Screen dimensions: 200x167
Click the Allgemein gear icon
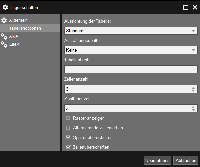[4, 20]
